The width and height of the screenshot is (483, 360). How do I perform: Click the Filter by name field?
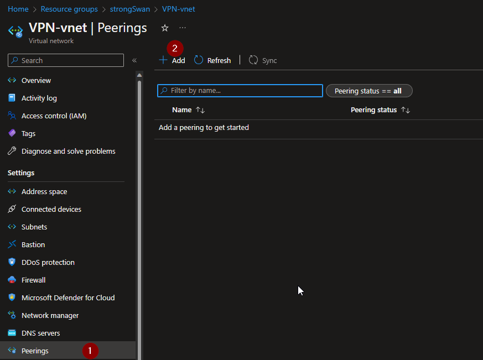[x=240, y=91]
